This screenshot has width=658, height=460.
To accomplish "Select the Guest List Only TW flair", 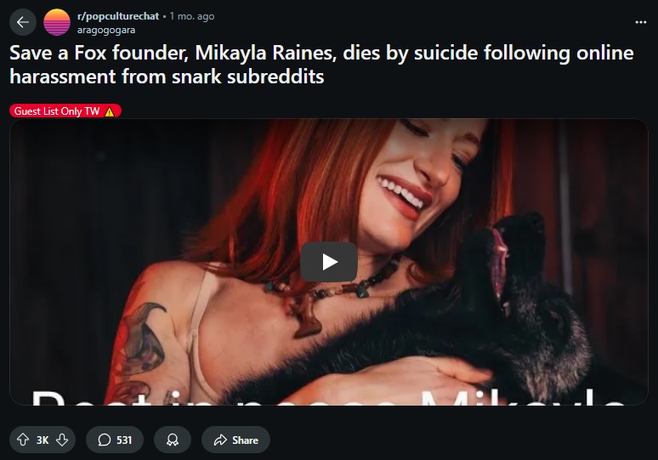I will pos(65,111).
